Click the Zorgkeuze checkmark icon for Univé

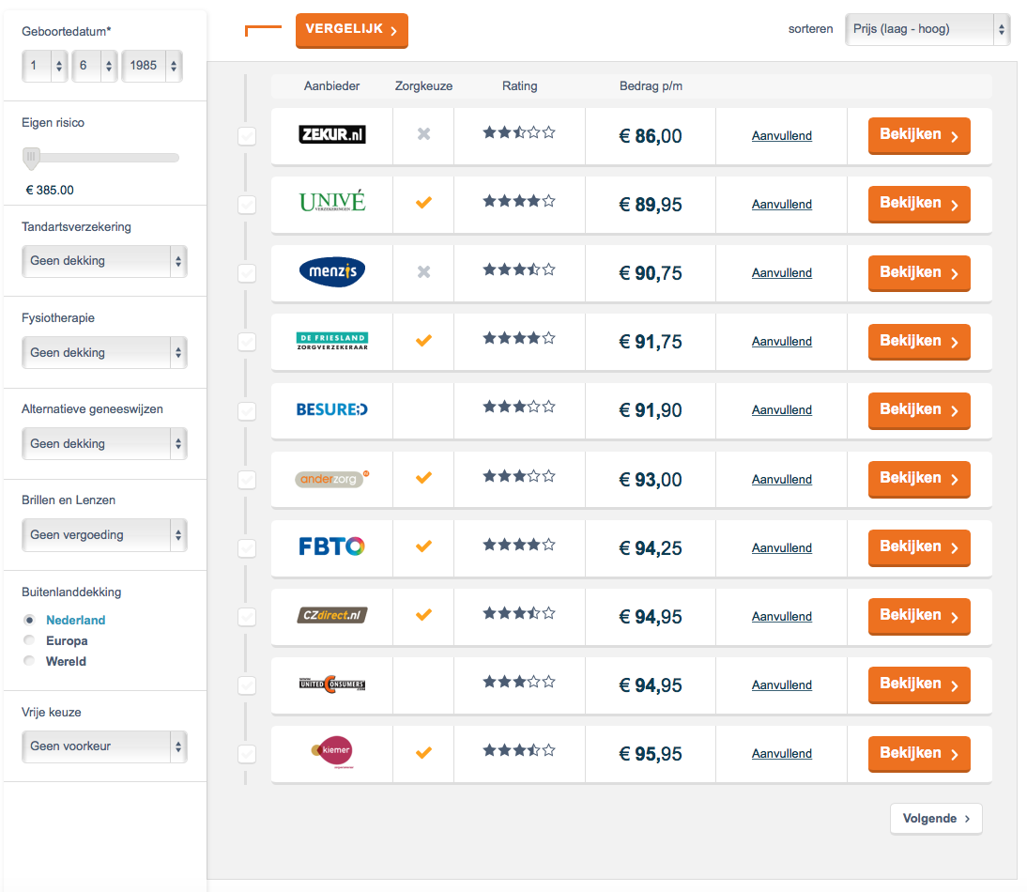(x=423, y=203)
